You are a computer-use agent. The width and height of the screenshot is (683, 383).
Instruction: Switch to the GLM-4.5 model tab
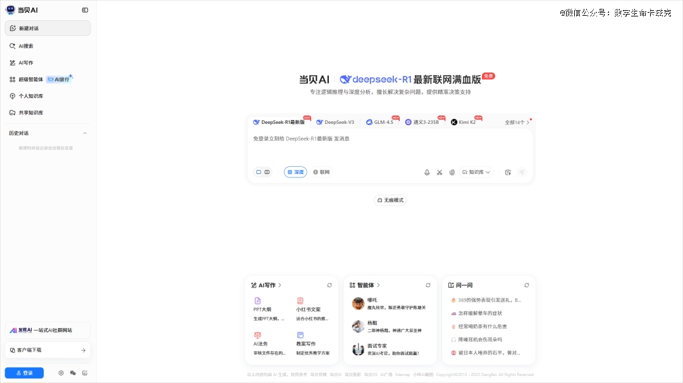[x=380, y=123]
